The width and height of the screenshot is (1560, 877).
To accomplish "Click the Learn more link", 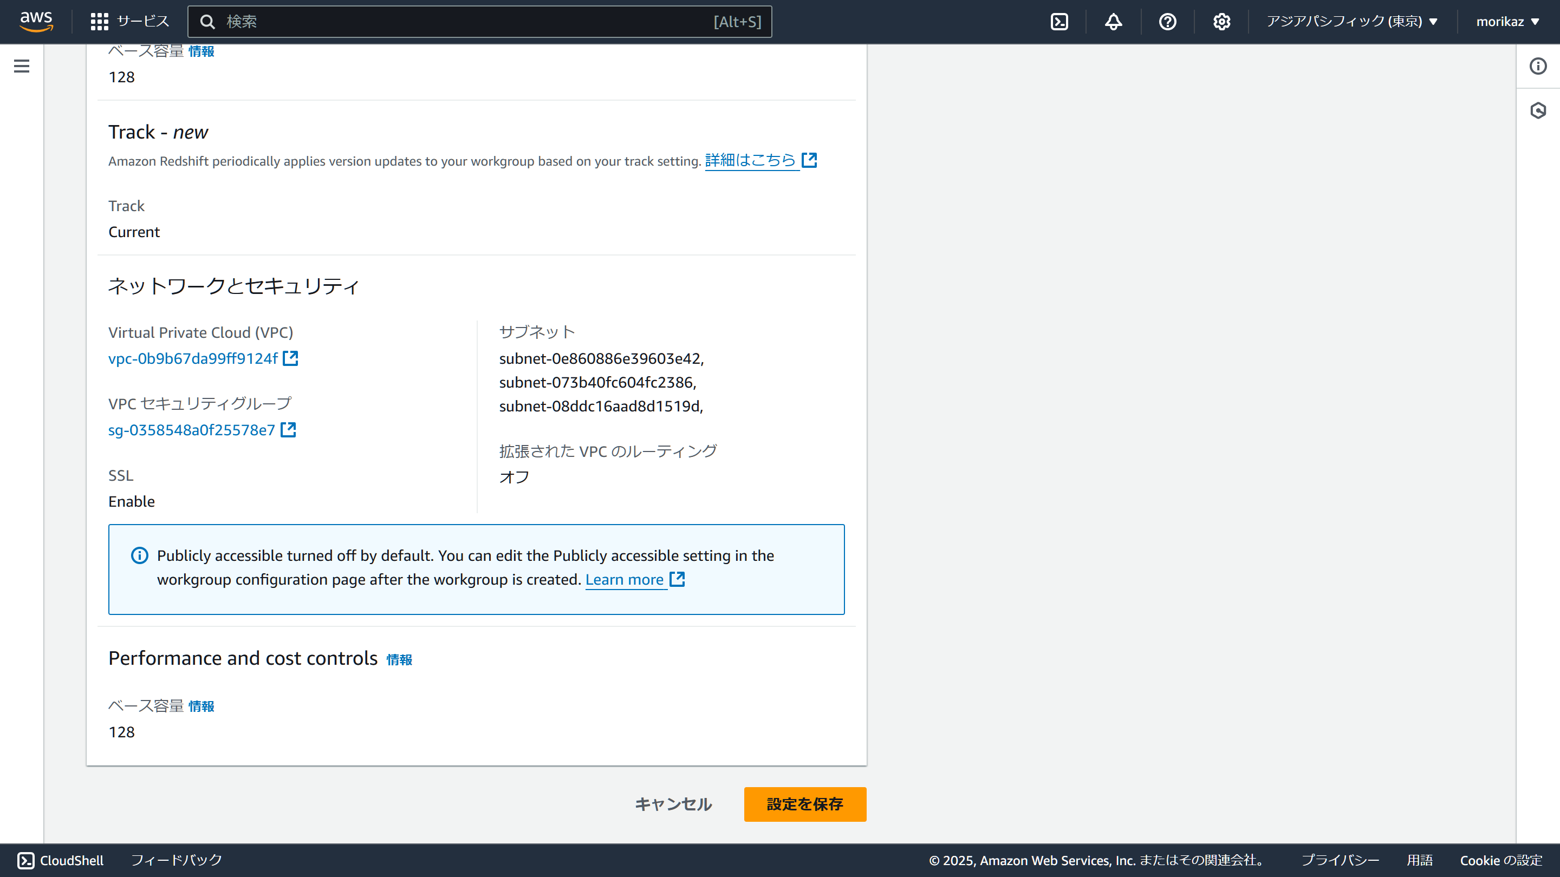I will point(625,579).
